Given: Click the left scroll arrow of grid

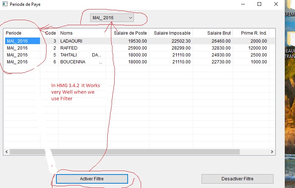Looking at the screenshot, I should click(7, 152).
